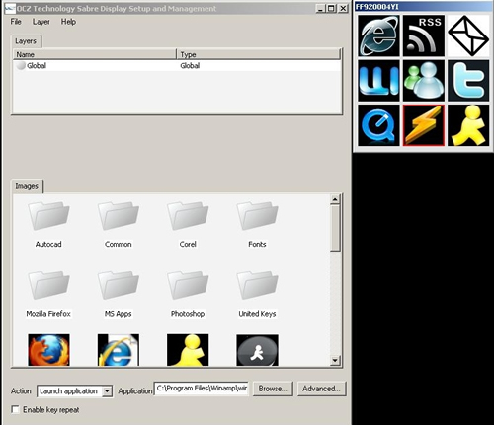The image size is (494, 425).
Task: Click the Images scrollbar up arrow
Action: tap(335, 199)
